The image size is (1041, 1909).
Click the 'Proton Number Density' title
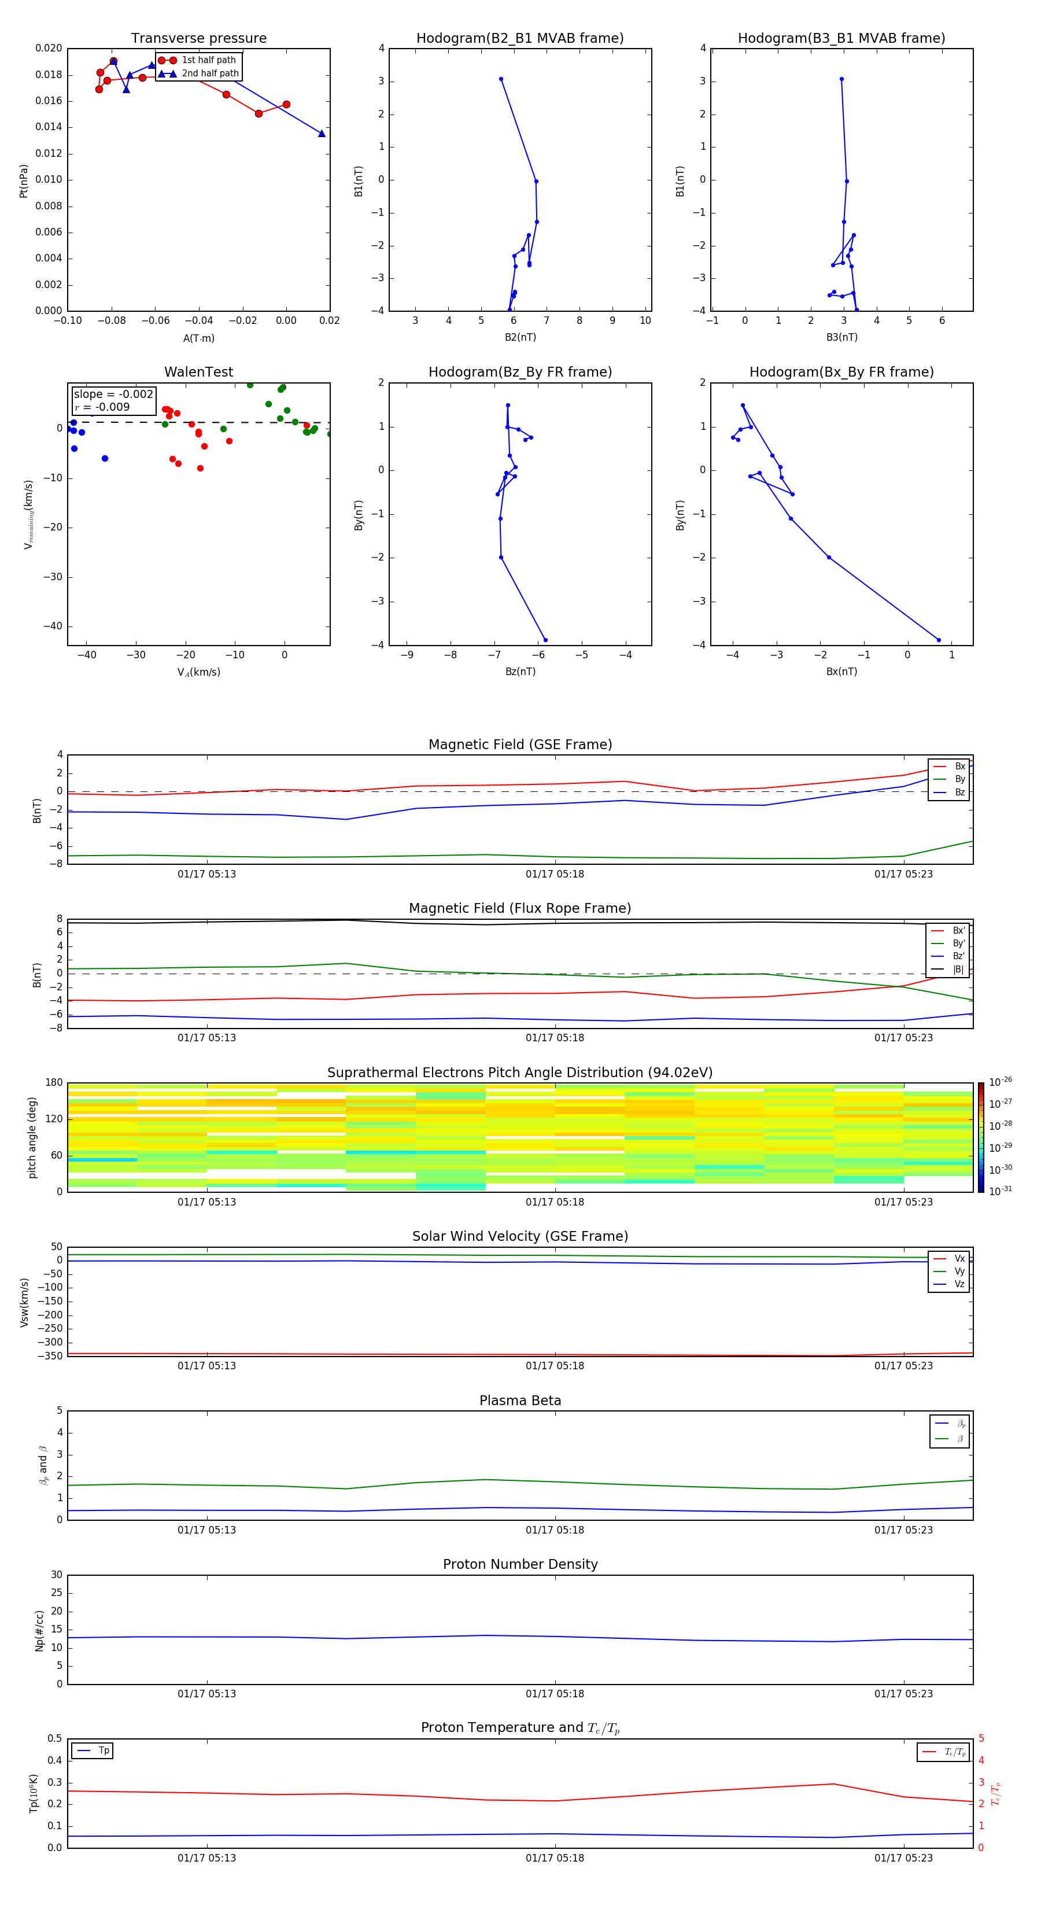point(520,1564)
